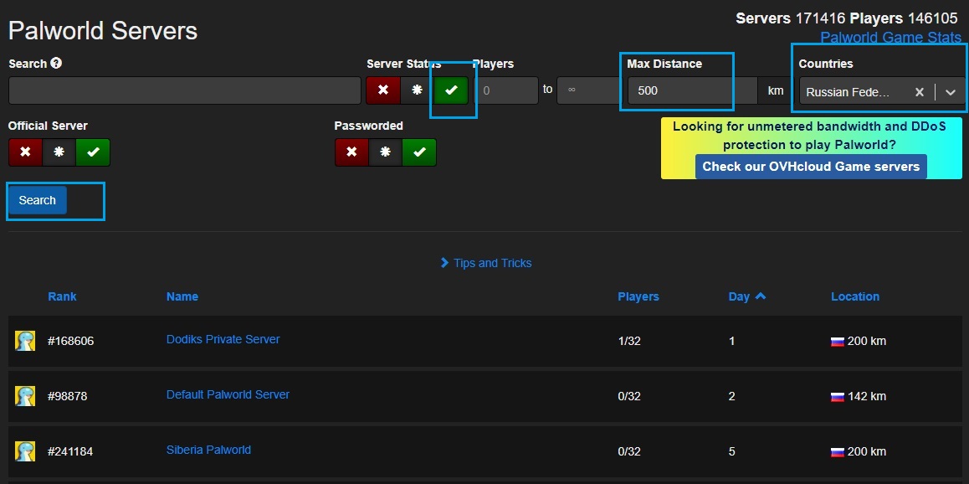Viewport: 969px width, 484px height.
Task: Click the 1/32 players value
Action: (629, 341)
